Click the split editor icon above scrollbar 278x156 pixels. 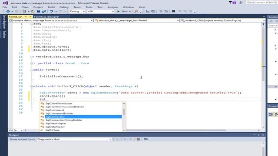264,24
